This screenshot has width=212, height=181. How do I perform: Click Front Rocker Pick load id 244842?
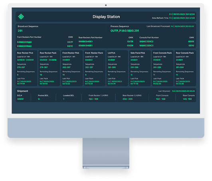pos(66,60)
